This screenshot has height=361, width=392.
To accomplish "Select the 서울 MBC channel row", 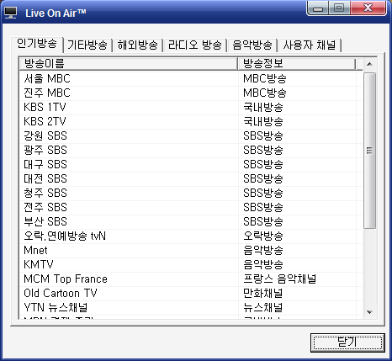I will click(191, 79).
